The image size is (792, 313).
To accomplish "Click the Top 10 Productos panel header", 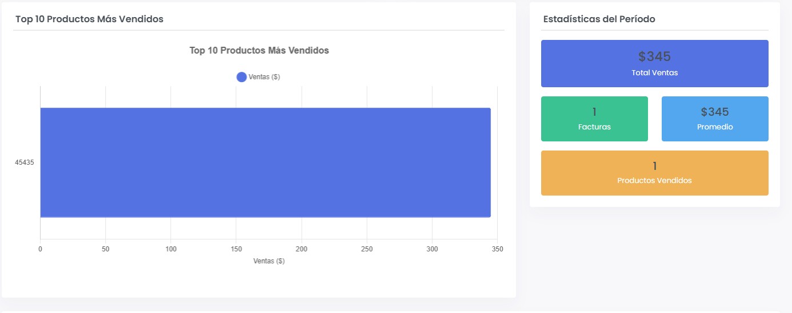I will (x=89, y=19).
